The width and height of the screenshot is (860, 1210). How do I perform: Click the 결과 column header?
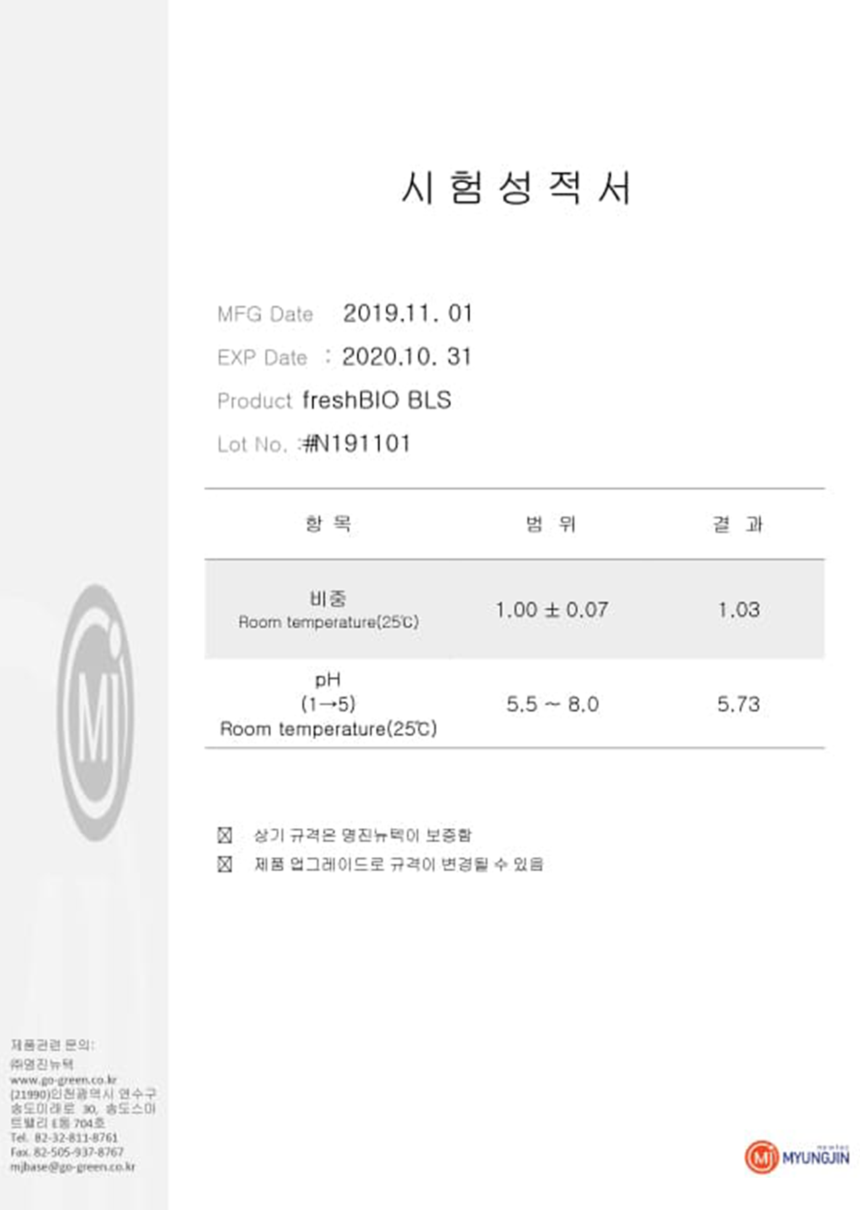pos(738,524)
